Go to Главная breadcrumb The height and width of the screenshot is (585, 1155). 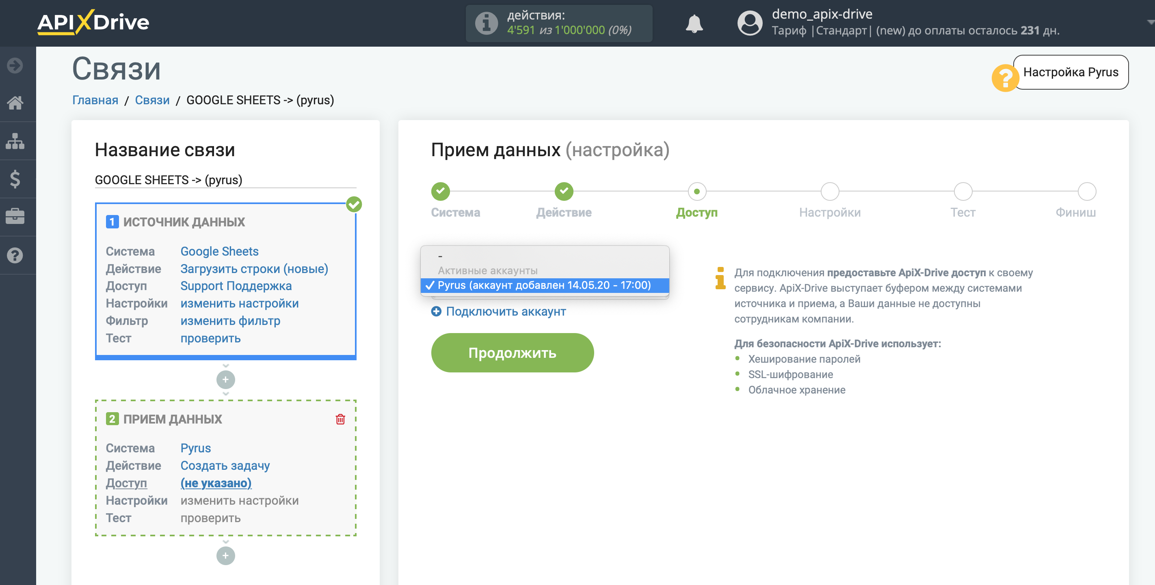click(x=95, y=100)
